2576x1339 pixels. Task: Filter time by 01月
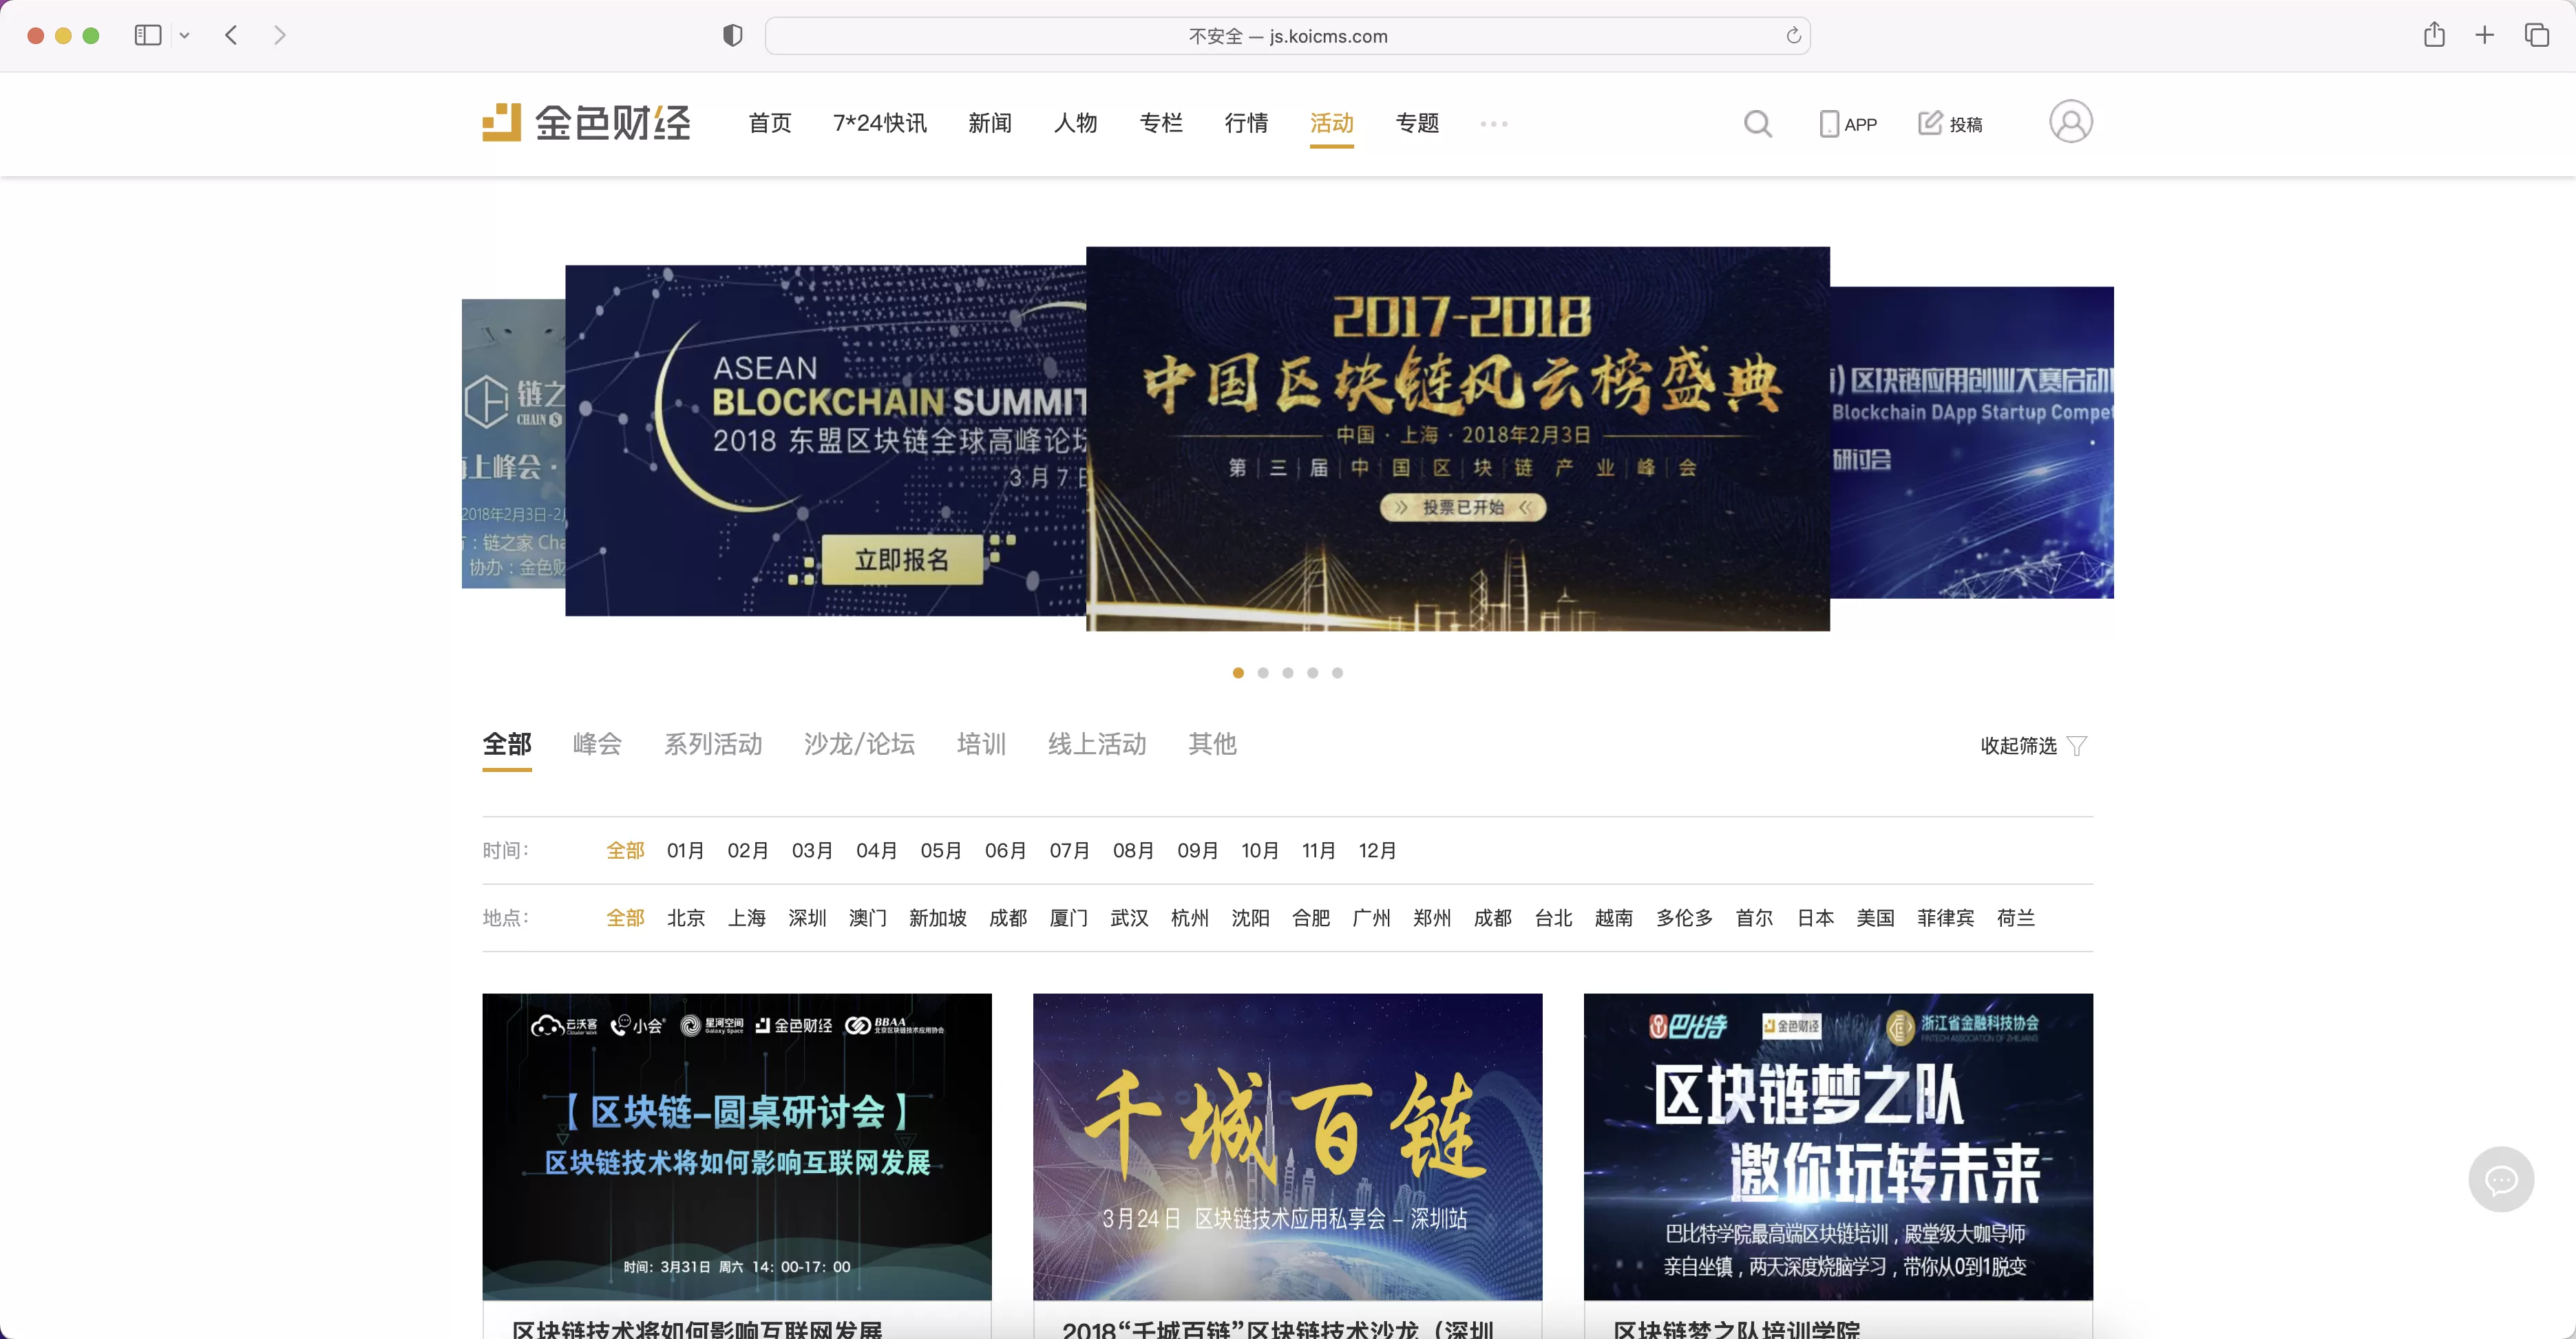pos(686,850)
